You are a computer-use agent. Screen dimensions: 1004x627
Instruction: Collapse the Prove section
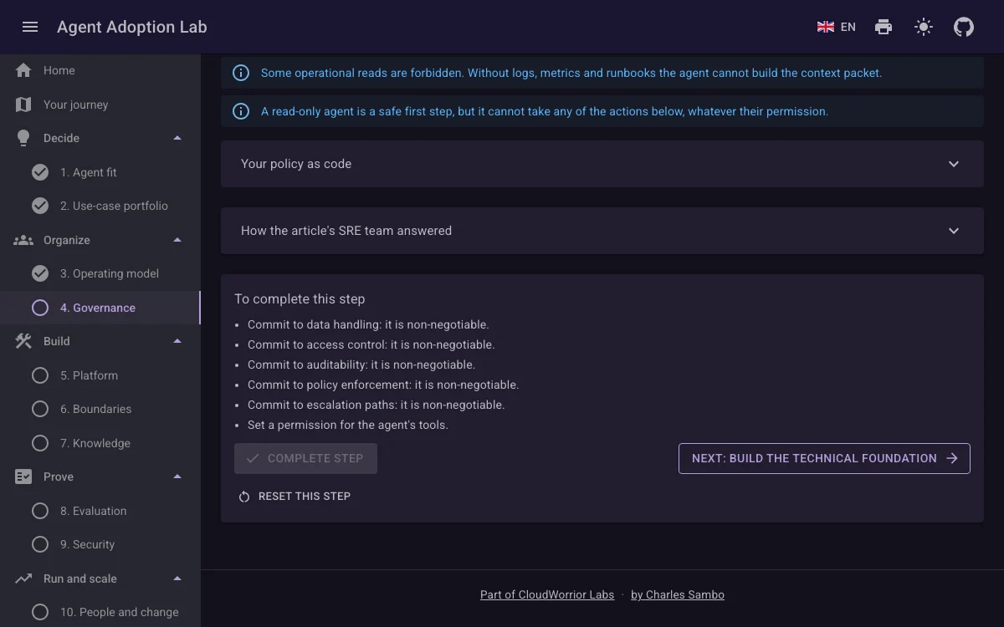click(x=177, y=477)
